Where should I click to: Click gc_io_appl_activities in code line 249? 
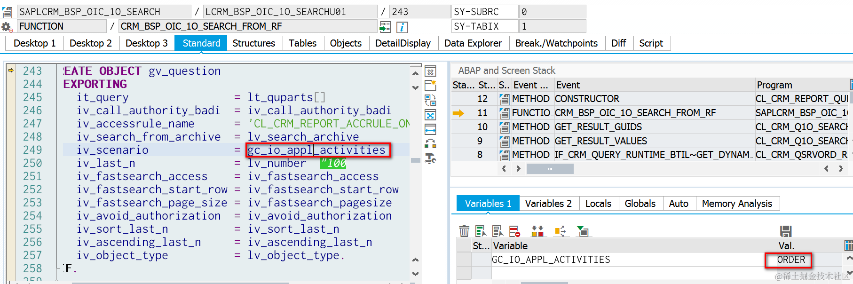tap(316, 150)
